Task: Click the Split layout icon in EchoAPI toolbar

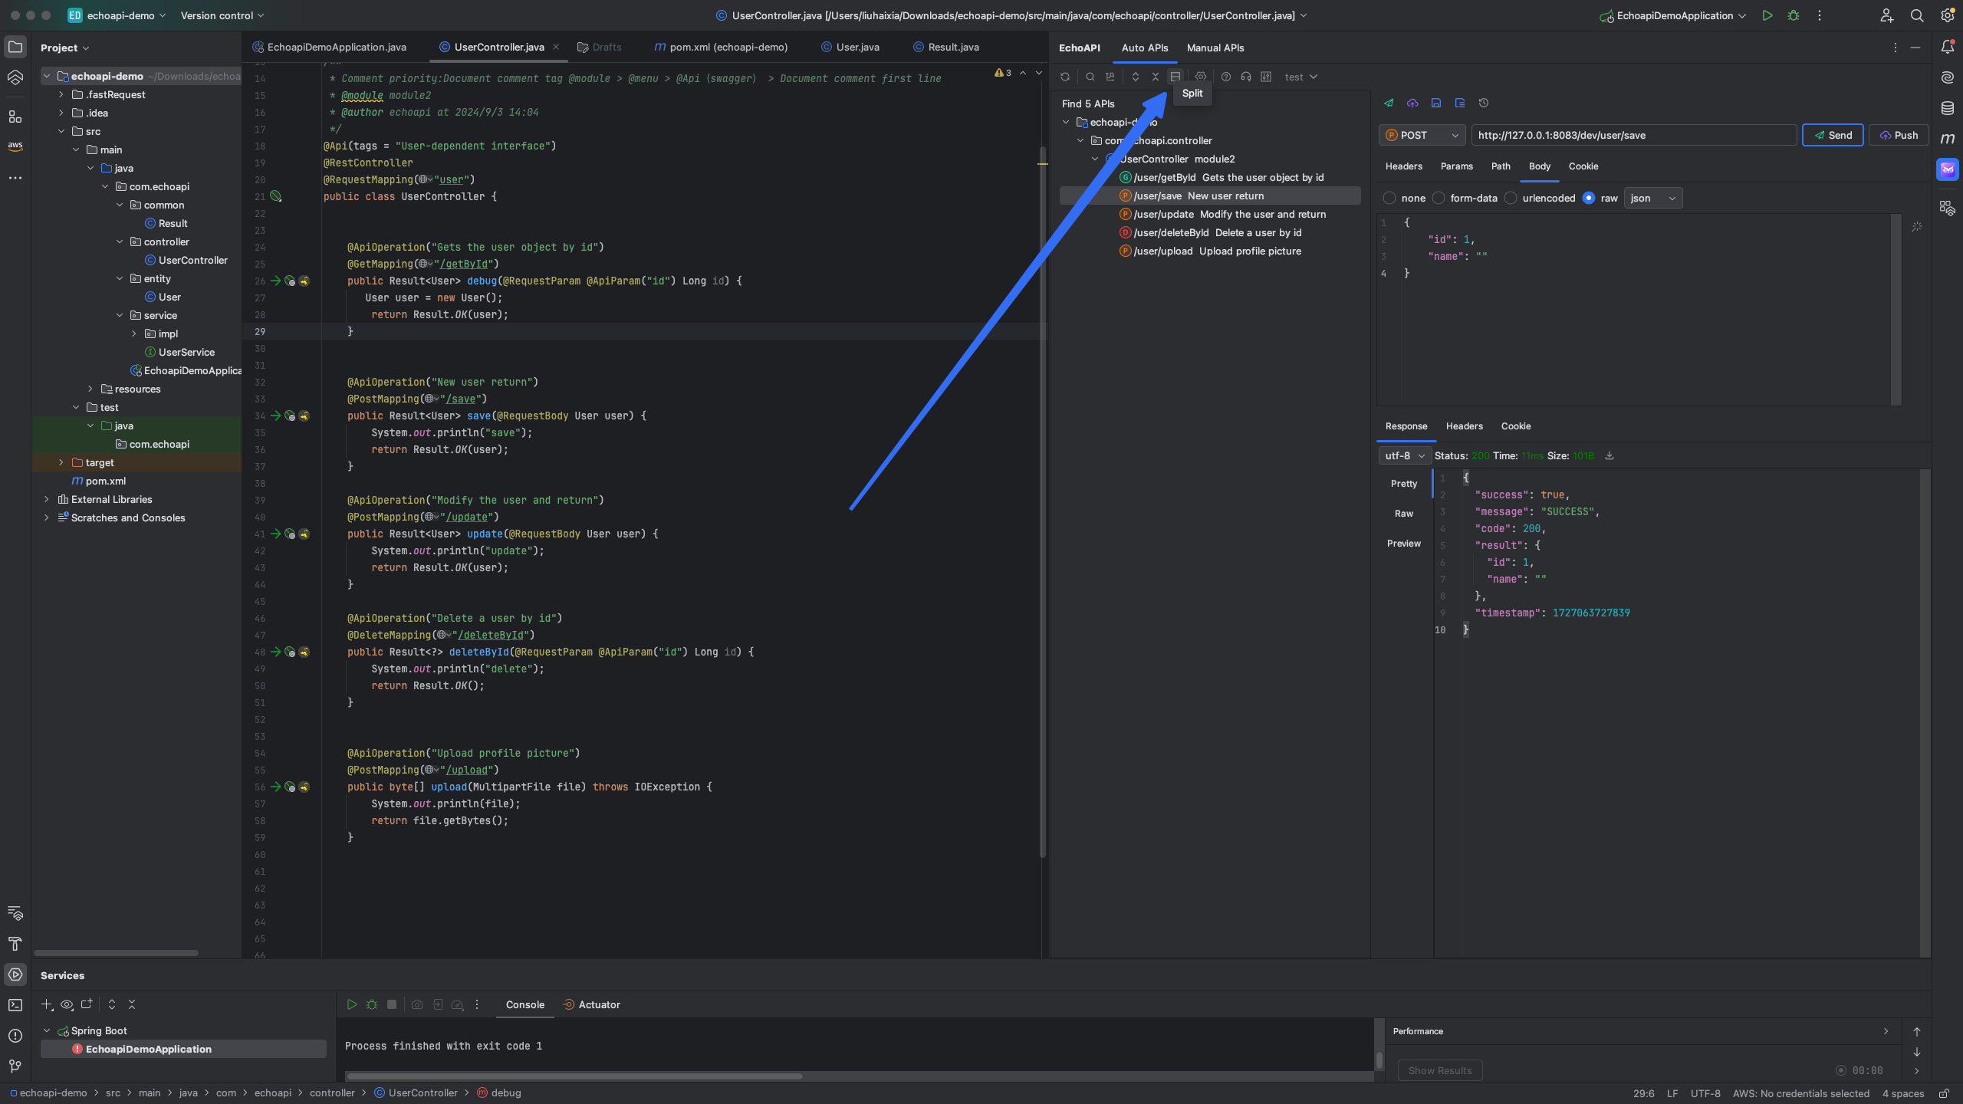Action: coord(1175,77)
